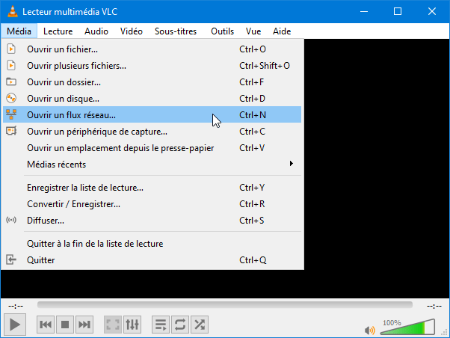
Task: Select Ouvrir un périphérique de capture...
Action: pos(152,132)
